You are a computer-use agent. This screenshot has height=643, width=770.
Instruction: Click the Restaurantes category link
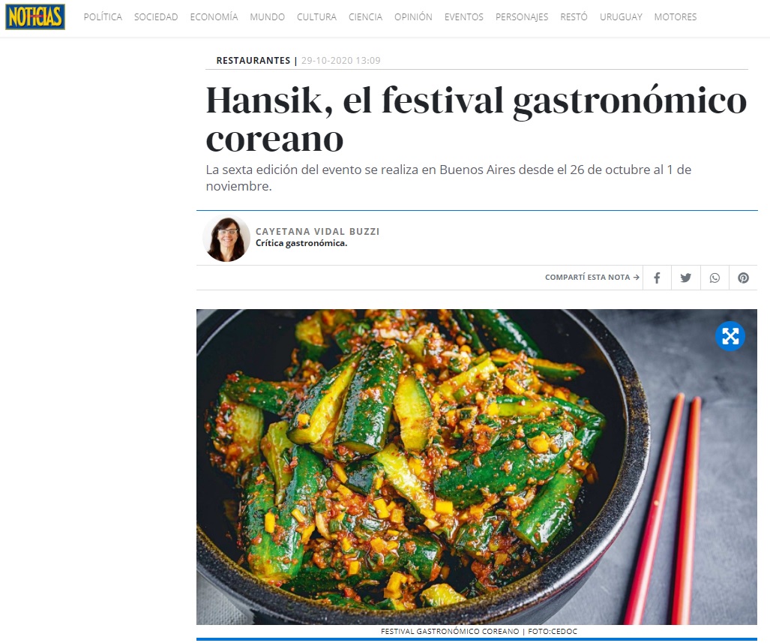(253, 61)
